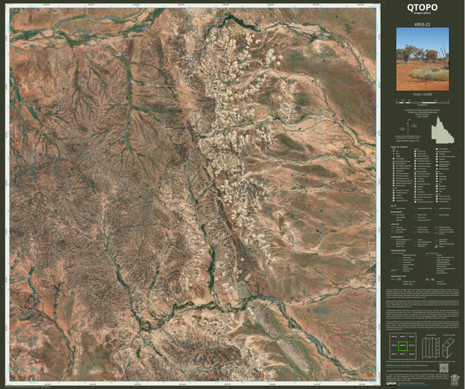Click the Parliament House legend symbol
The image size is (465, 389).
pos(415,161)
